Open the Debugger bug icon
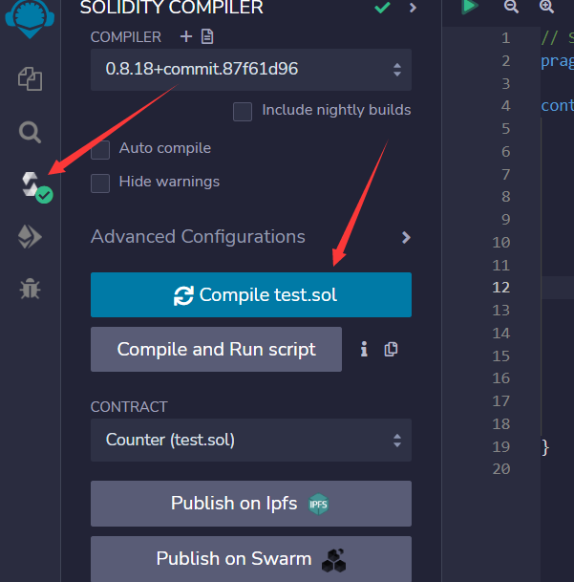 tap(30, 289)
